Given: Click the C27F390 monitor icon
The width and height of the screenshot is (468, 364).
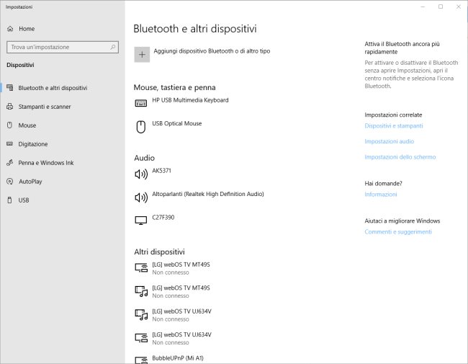Looking at the screenshot, I should pos(141,221).
